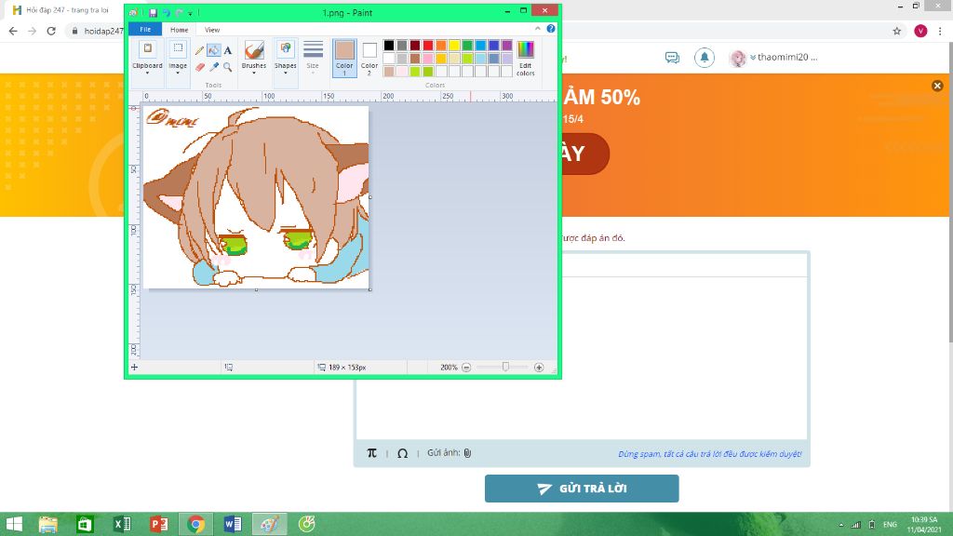
Task: Click the zoom in plus button in Paint
Action: point(539,368)
